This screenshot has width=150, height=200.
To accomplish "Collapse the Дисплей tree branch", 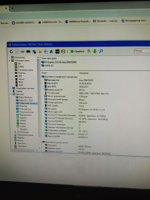I will (11, 94).
